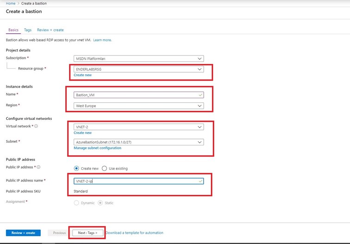This screenshot has width=350, height=244.
Task: Click Create new under Resource group
Action: [x=82, y=75]
